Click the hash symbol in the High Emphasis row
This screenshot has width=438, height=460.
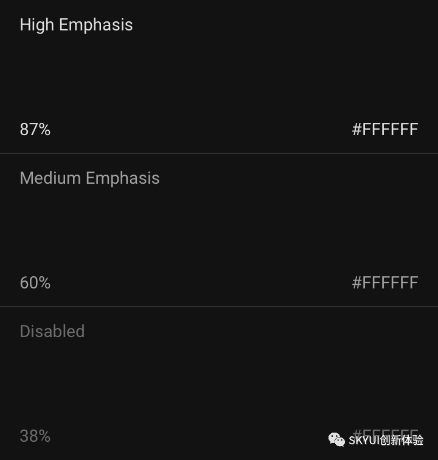(356, 130)
